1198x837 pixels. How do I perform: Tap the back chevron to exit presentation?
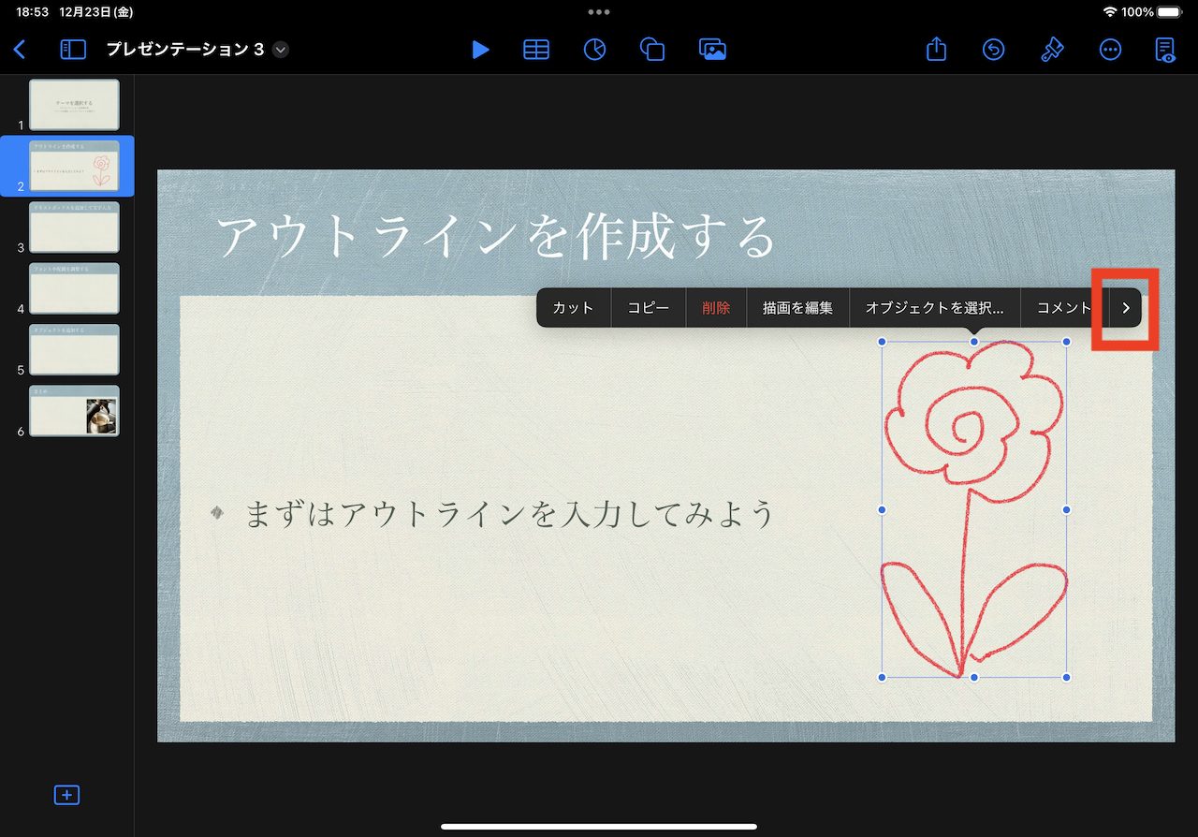click(20, 50)
